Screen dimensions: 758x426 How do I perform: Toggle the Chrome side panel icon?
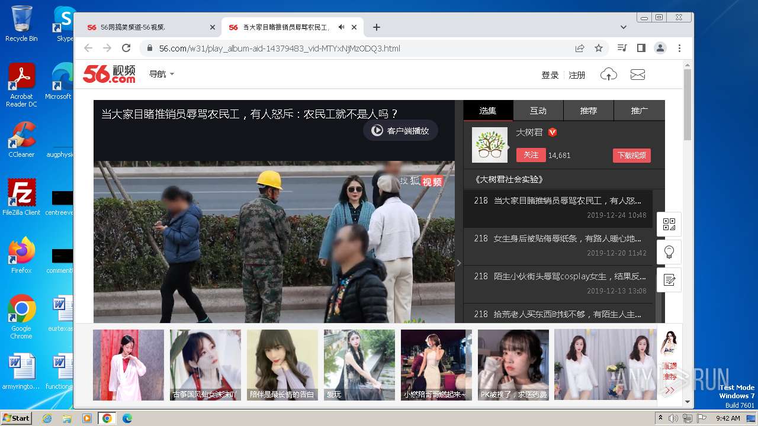click(x=641, y=48)
